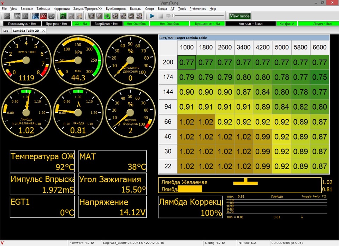
Task: Click the Лямбда Коррекция 100% readout
Action: pos(191,207)
